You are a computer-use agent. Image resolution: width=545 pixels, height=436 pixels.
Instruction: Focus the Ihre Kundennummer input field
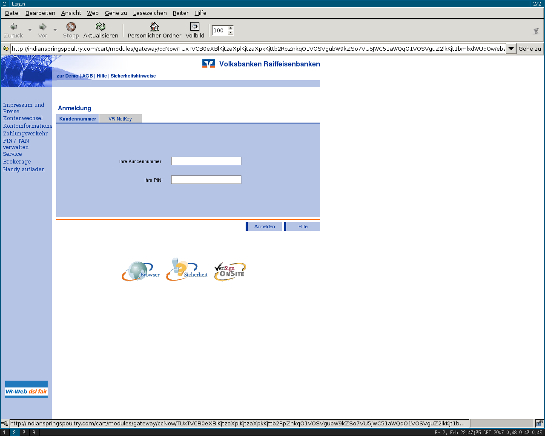pyautogui.click(x=206, y=161)
